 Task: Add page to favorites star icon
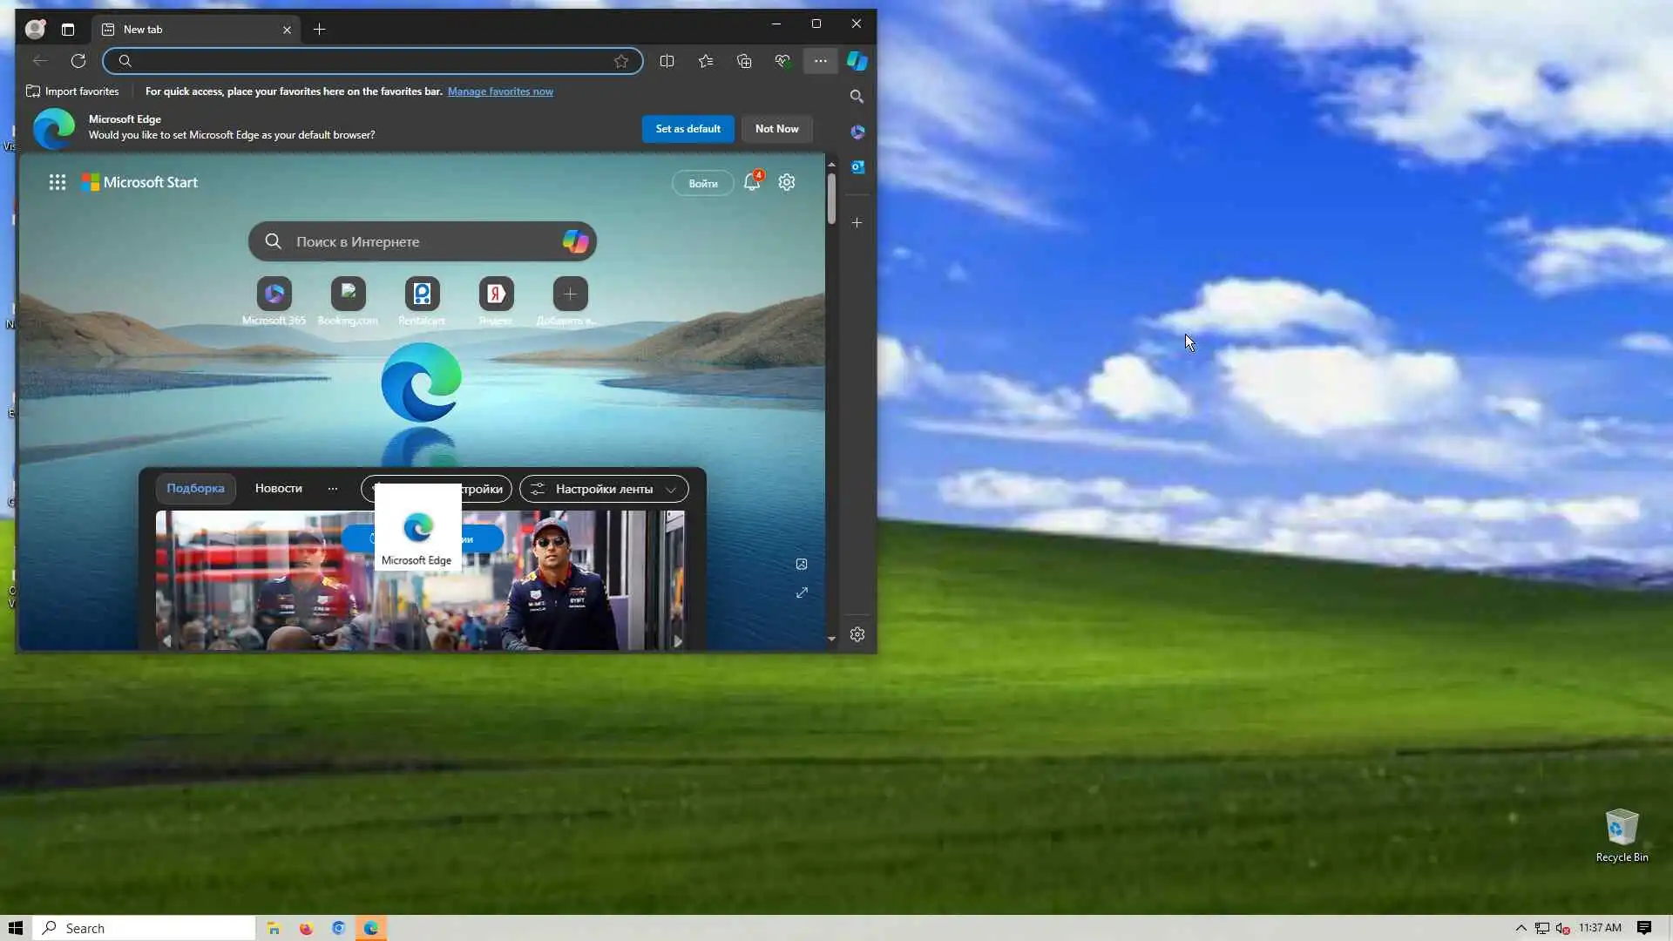pos(621,61)
